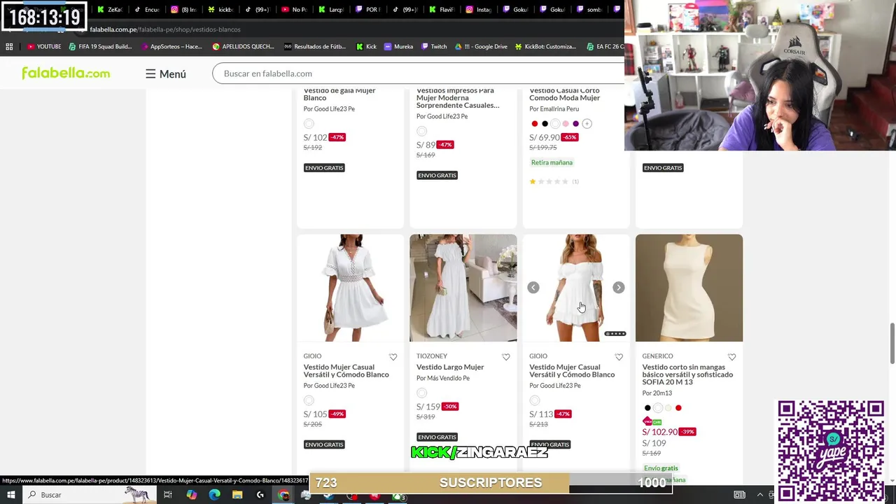Switch to the POR F Twitch tab

point(368,10)
